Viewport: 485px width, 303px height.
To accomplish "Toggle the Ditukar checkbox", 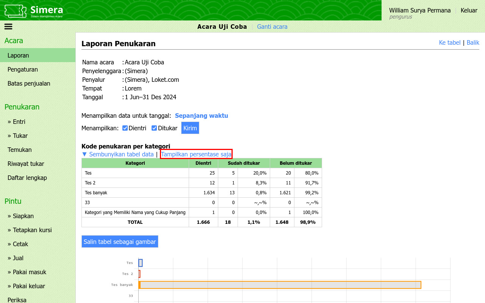I will point(154,128).
